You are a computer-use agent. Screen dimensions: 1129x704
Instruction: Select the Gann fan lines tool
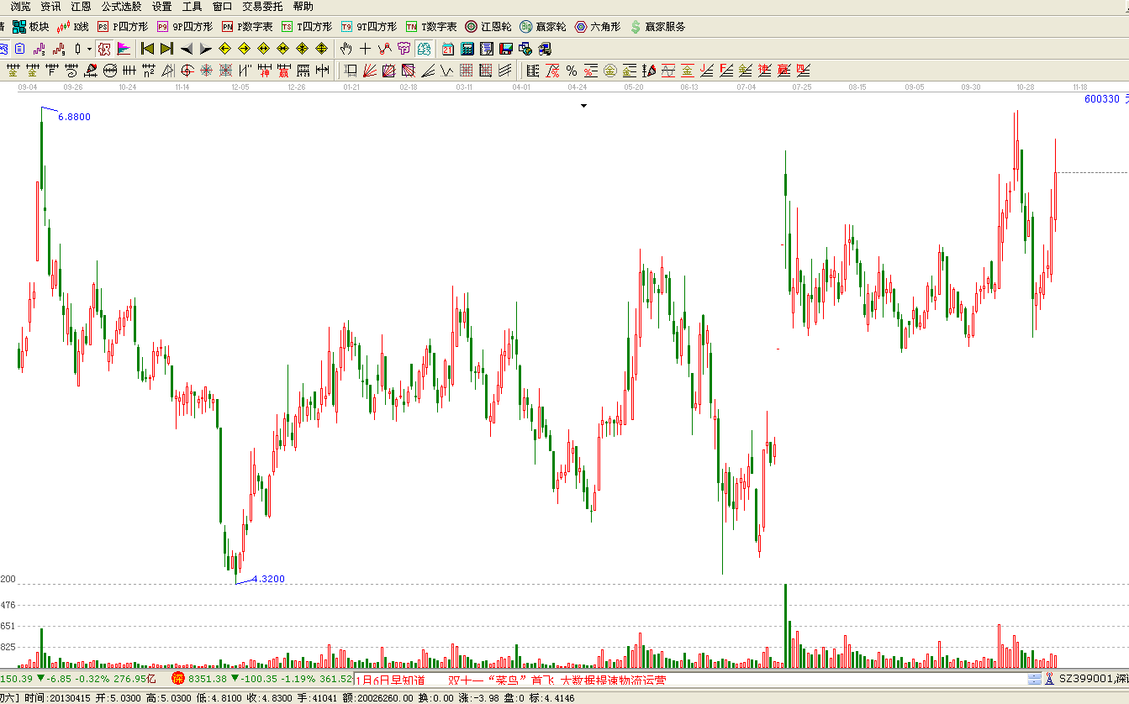370,71
